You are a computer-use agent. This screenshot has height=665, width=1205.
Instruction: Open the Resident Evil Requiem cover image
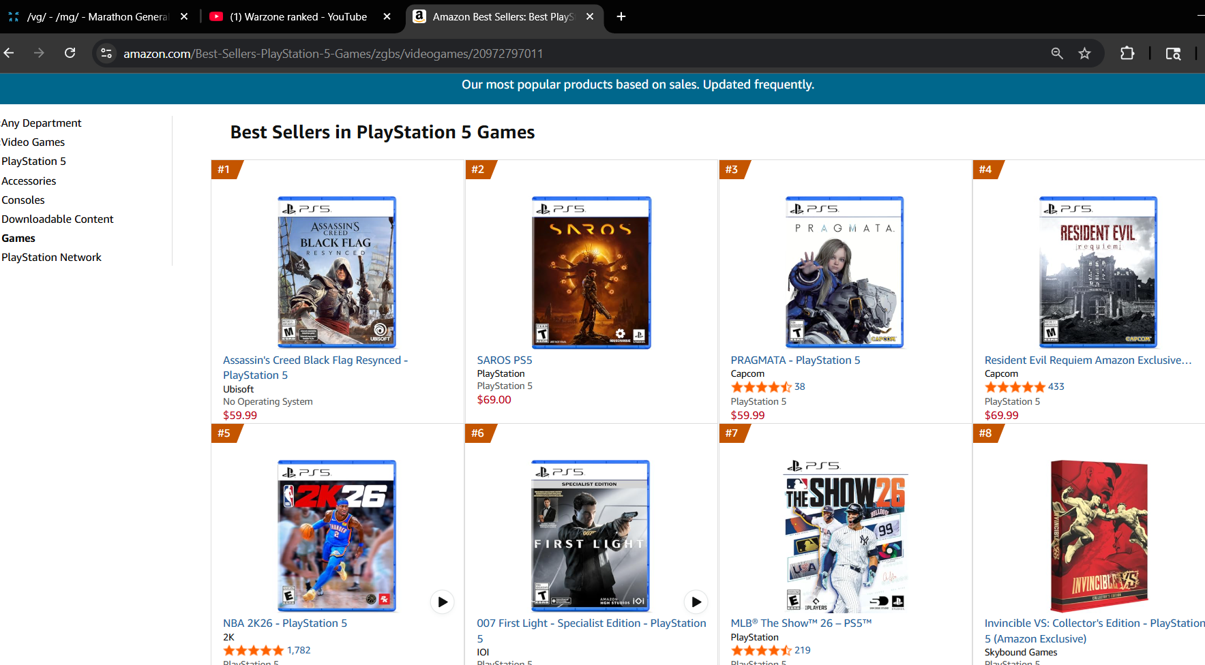[1098, 273]
